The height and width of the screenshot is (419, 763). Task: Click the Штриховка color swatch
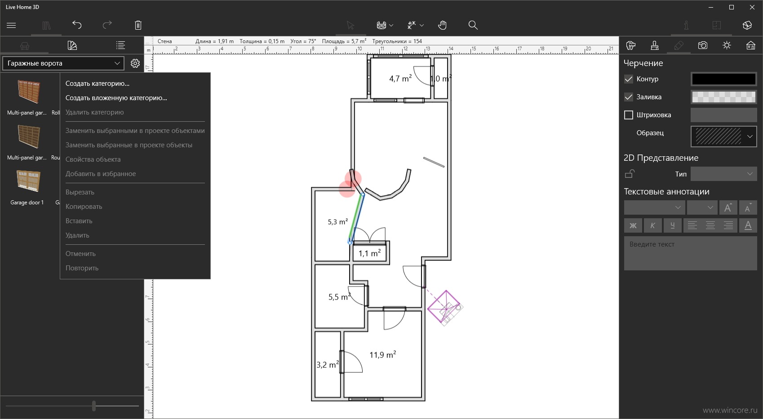723,115
